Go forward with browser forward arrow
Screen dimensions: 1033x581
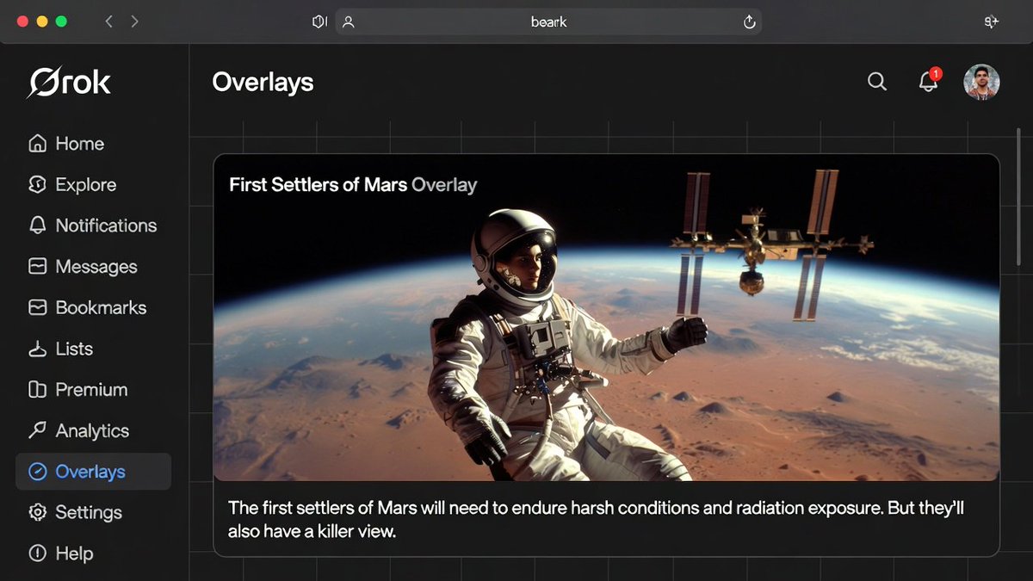coord(134,22)
